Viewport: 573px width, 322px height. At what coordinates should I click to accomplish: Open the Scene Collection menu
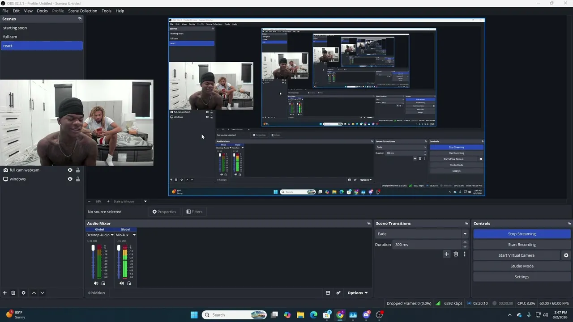pyautogui.click(x=83, y=11)
